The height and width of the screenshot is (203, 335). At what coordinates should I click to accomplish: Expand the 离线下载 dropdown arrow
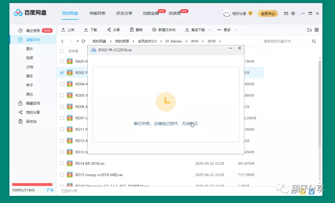[x=209, y=30]
